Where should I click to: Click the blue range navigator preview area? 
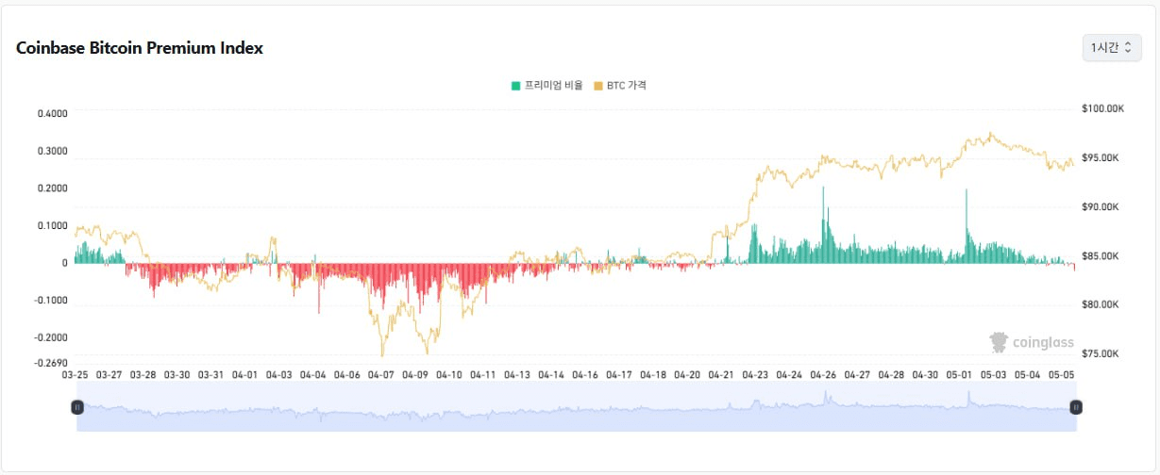point(576,407)
